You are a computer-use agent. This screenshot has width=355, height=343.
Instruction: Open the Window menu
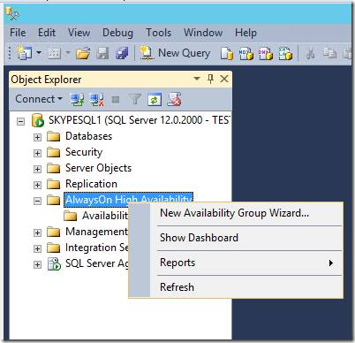click(x=203, y=33)
